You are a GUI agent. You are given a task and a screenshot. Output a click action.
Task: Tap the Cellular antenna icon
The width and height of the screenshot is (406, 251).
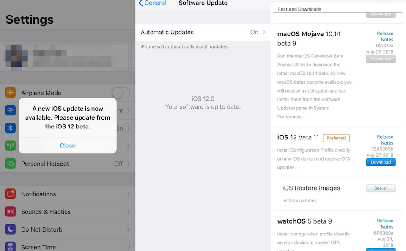click(10, 146)
